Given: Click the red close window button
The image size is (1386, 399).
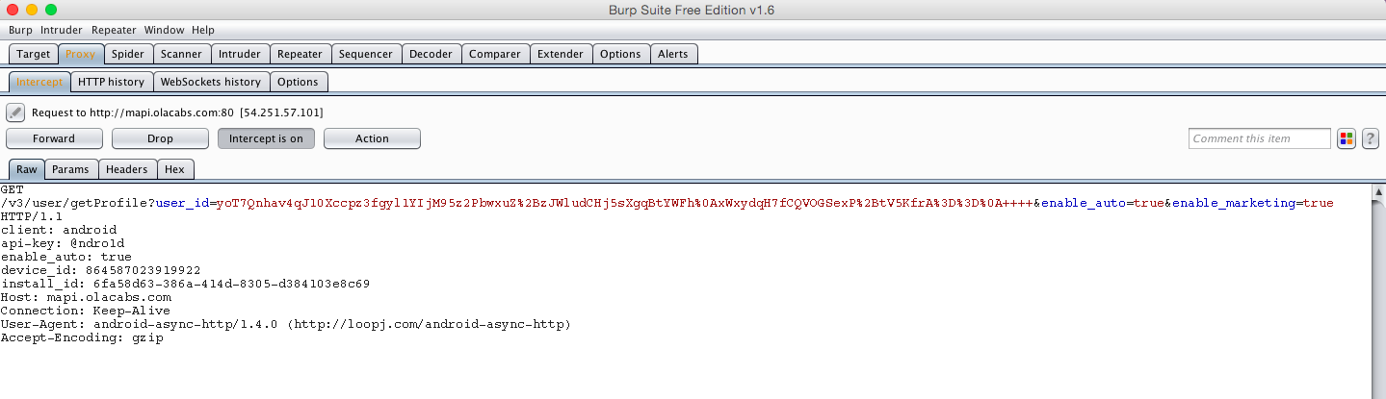Looking at the screenshot, I should click(x=13, y=10).
